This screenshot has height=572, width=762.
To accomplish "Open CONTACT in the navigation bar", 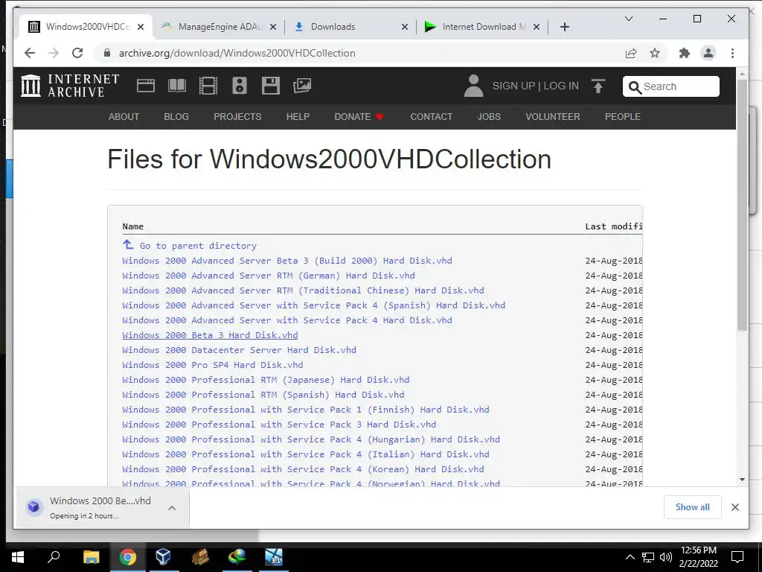I will click(x=431, y=117).
